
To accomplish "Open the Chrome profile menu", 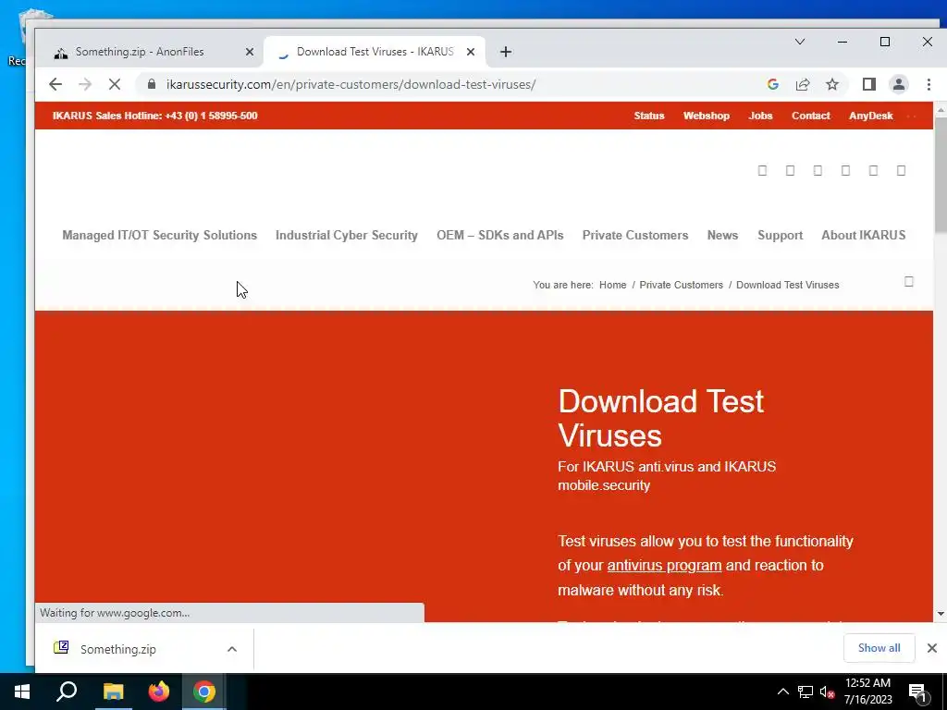I will point(899,84).
